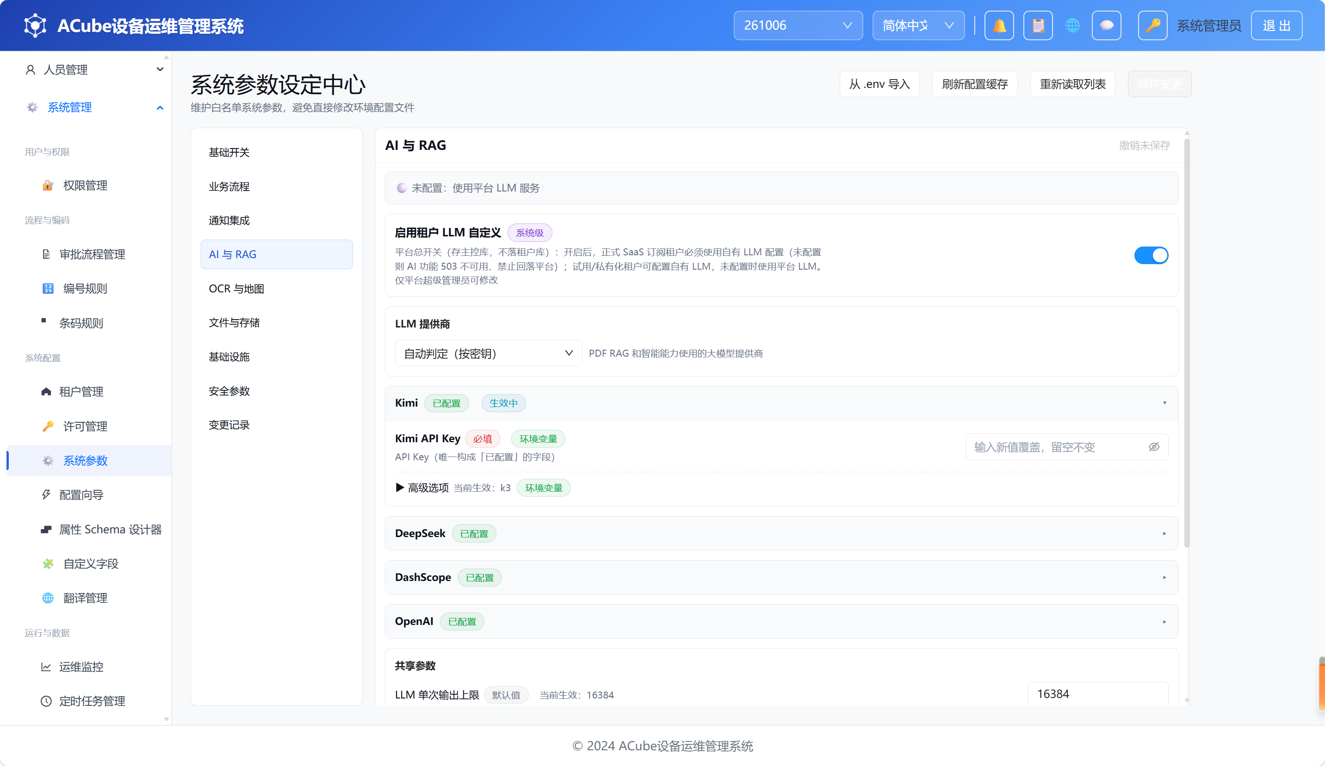1325x766 pixels.
Task: Switch to 基础开关 settings tab
Action: (277, 152)
